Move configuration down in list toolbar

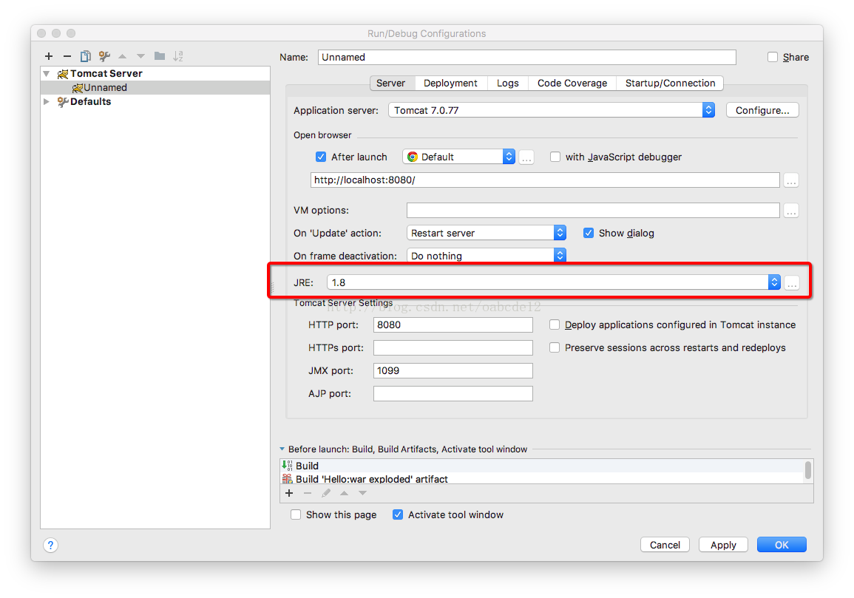[x=140, y=56]
